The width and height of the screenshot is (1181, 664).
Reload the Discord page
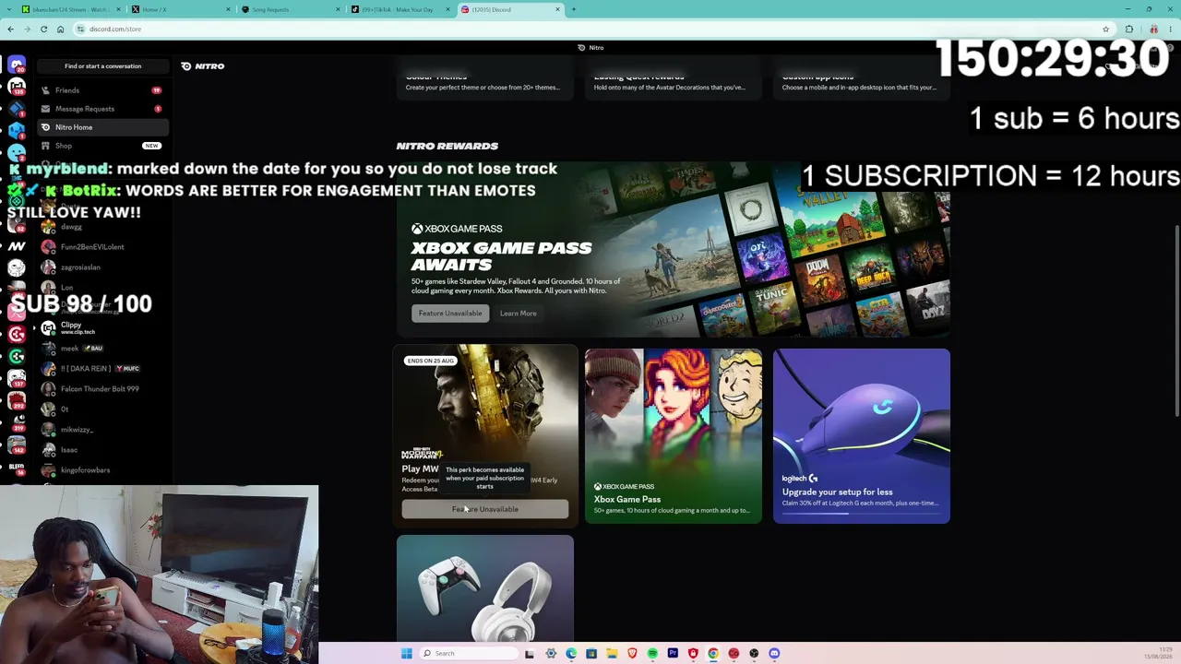point(43,29)
